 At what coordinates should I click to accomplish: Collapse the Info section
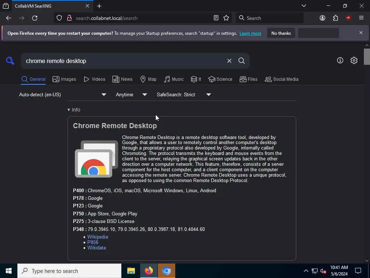click(74, 110)
